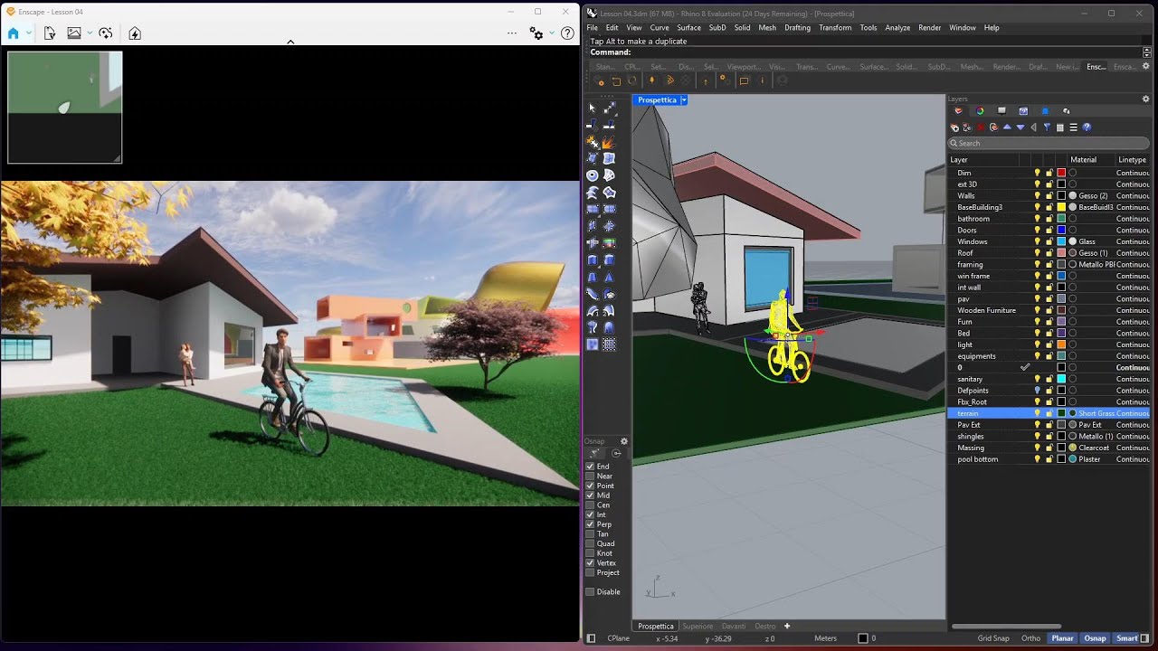Open the three-dots menu in Enscape
The image size is (1158, 651).
tap(512, 33)
